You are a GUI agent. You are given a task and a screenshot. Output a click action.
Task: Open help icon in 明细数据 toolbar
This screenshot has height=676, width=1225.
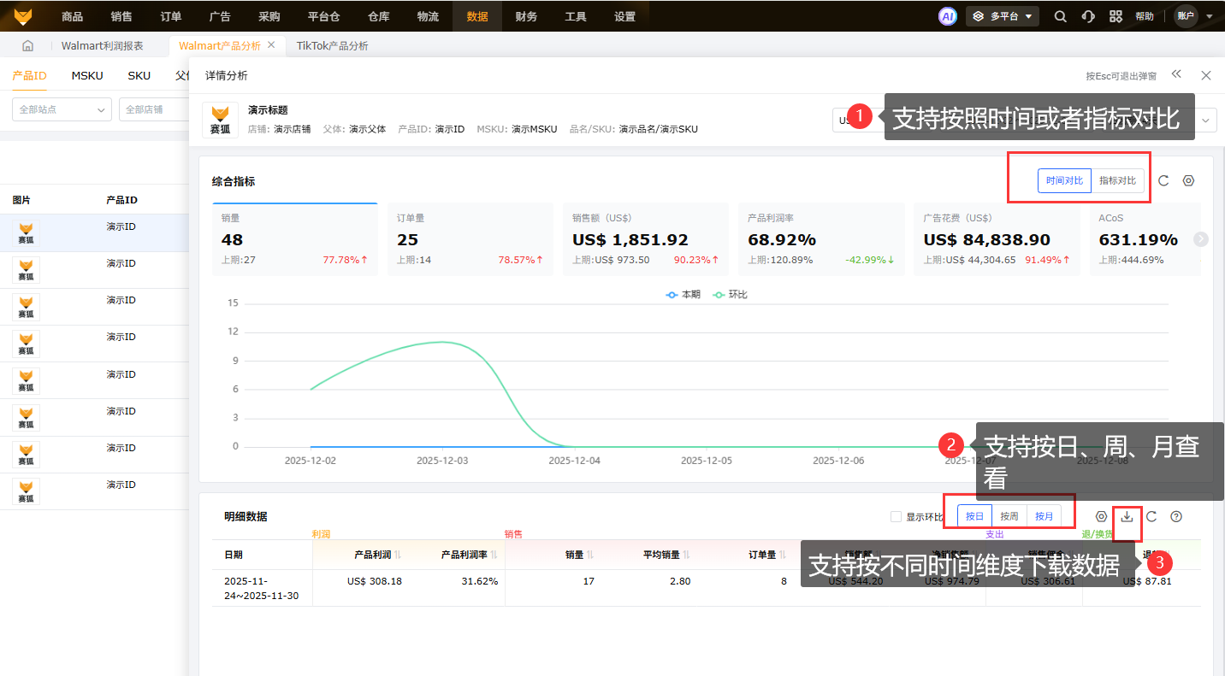1176,516
